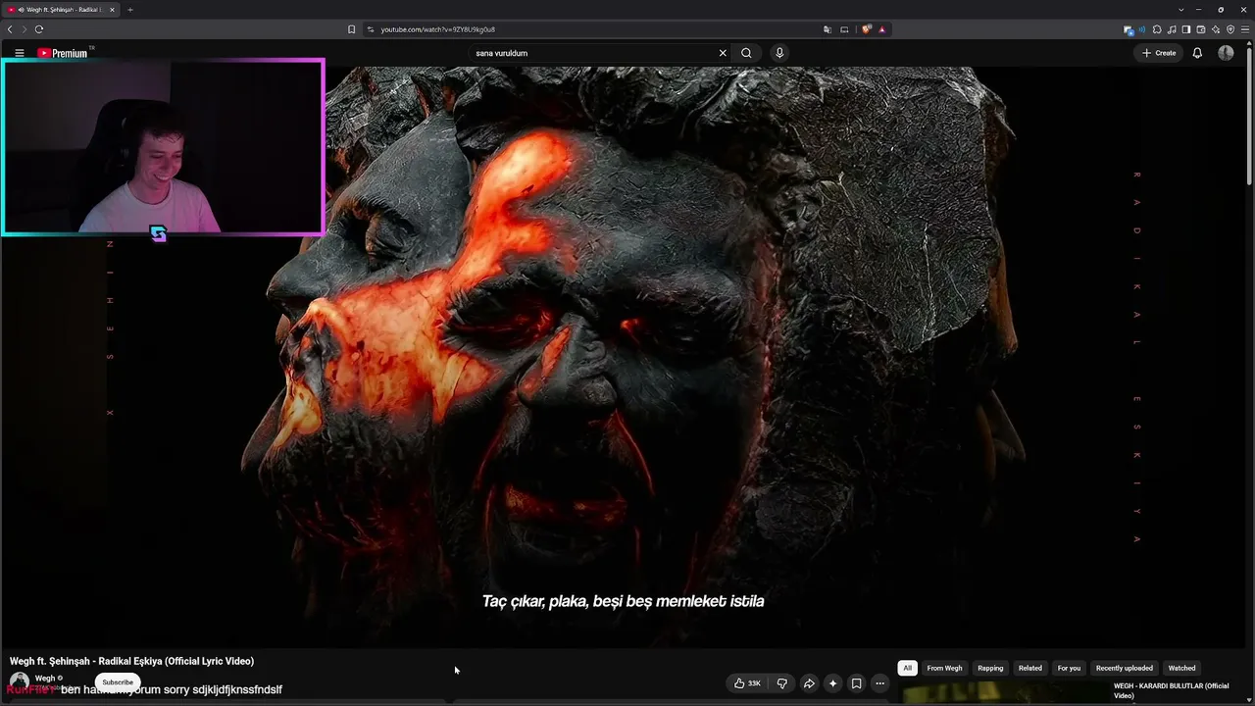Open the cast/screen icon in address bar

pos(844,29)
